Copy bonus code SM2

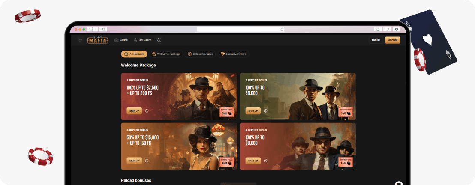[x=349, y=113]
